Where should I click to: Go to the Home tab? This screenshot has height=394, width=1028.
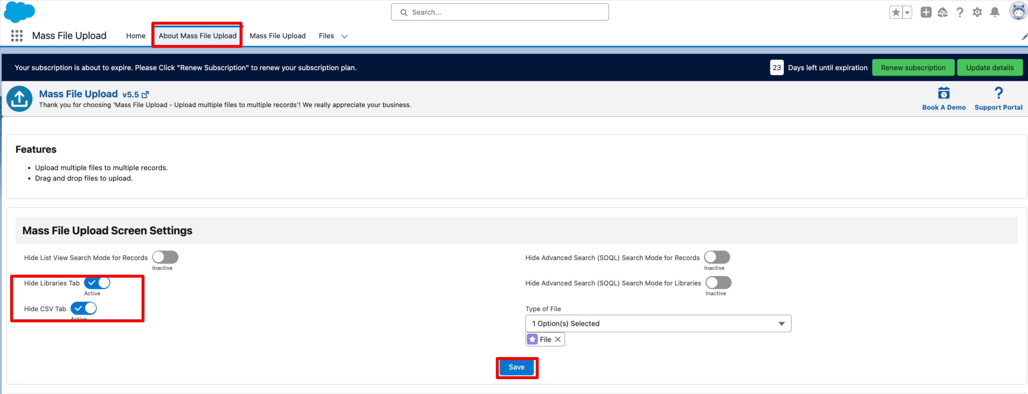pyautogui.click(x=136, y=36)
